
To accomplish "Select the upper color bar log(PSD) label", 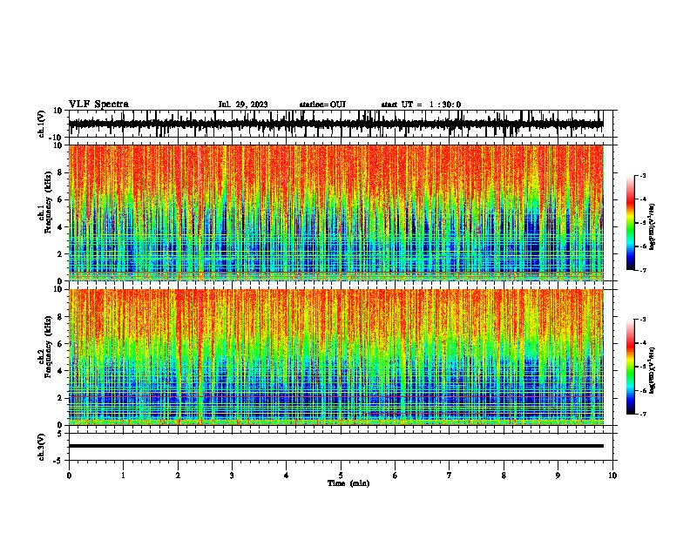I will coord(653,227).
